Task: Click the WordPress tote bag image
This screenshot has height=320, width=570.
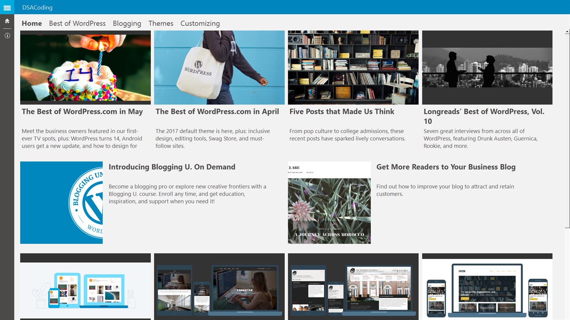Action: coord(219,67)
